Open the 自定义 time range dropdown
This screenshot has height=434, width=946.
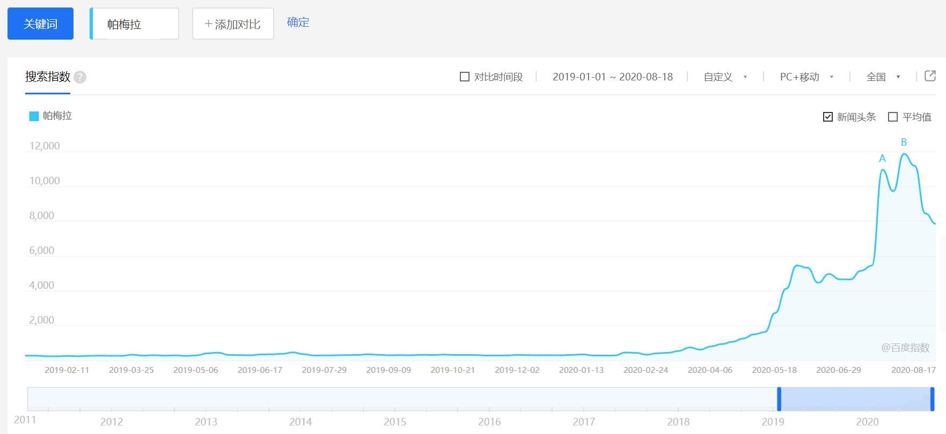tap(725, 77)
